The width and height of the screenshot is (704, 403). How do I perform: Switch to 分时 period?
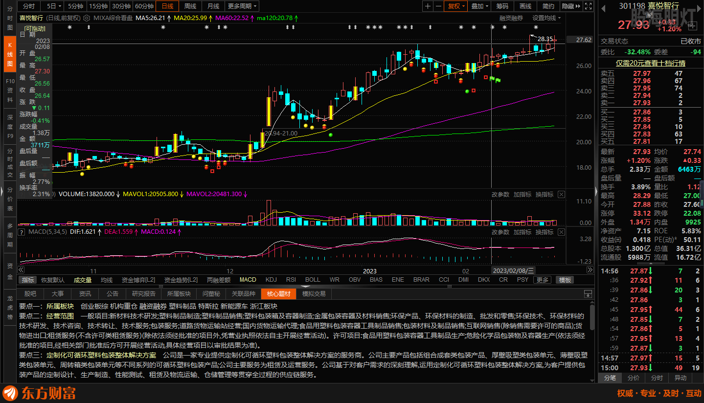[29, 6]
